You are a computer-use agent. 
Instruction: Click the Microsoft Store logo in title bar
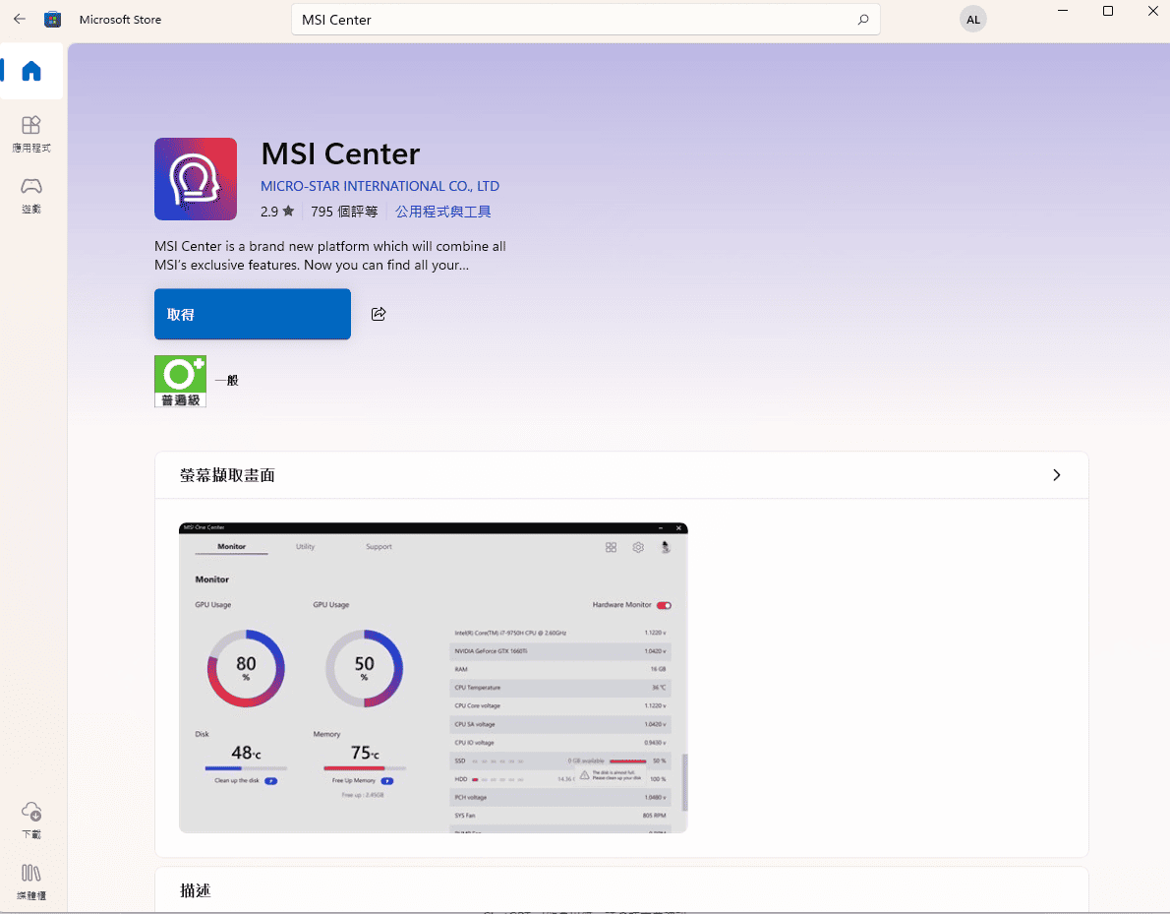[x=52, y=19]
